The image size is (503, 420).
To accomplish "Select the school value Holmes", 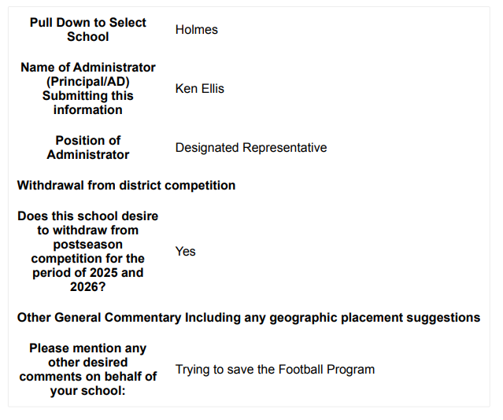I will [x=196, y=30].
